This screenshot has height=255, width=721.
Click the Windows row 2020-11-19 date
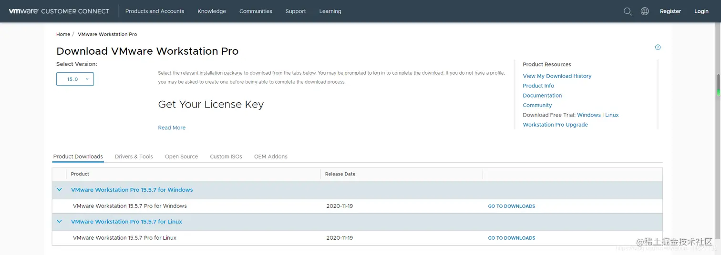[x=340, y=206]
